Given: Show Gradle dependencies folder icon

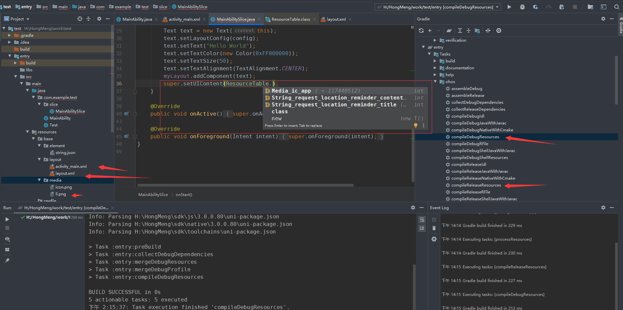Looking at the screenshot, I should (x=477, y=31).
